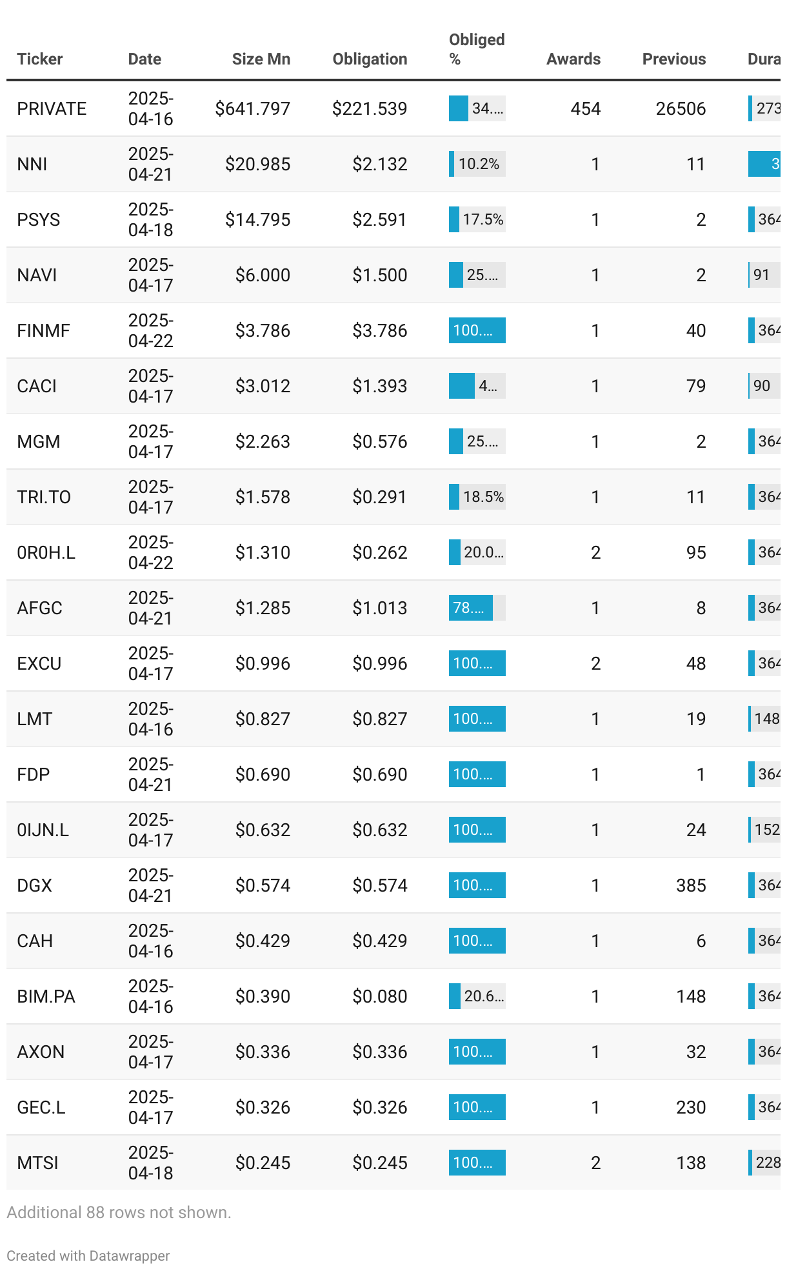Select the AXON ticker cell

click(x=41, y=1052)
